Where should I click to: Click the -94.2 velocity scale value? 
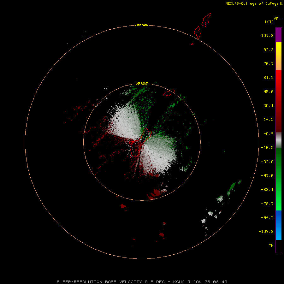(x=267, y=217)
